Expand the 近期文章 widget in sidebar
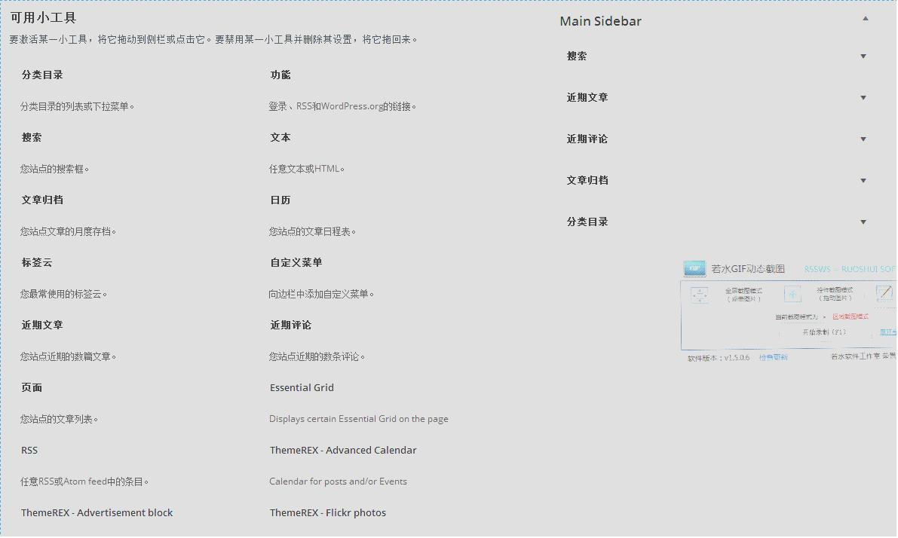This screenshot has width=898, height=538. [863, 97]
